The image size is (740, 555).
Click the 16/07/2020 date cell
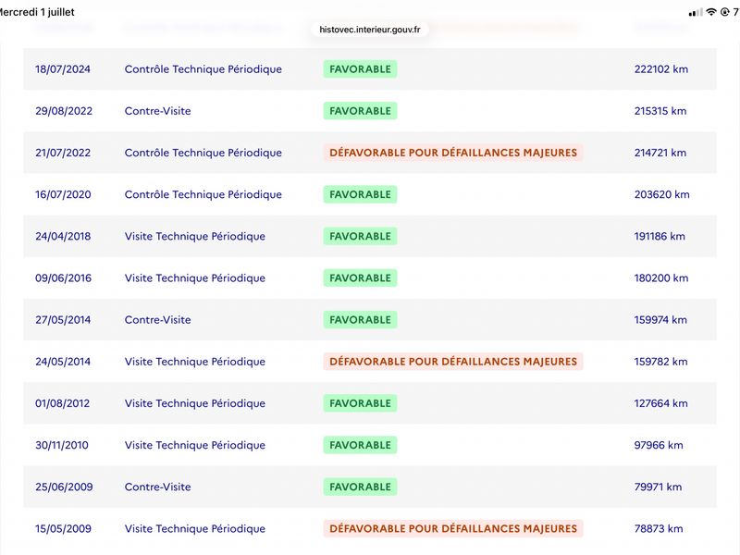click(63, 194)
